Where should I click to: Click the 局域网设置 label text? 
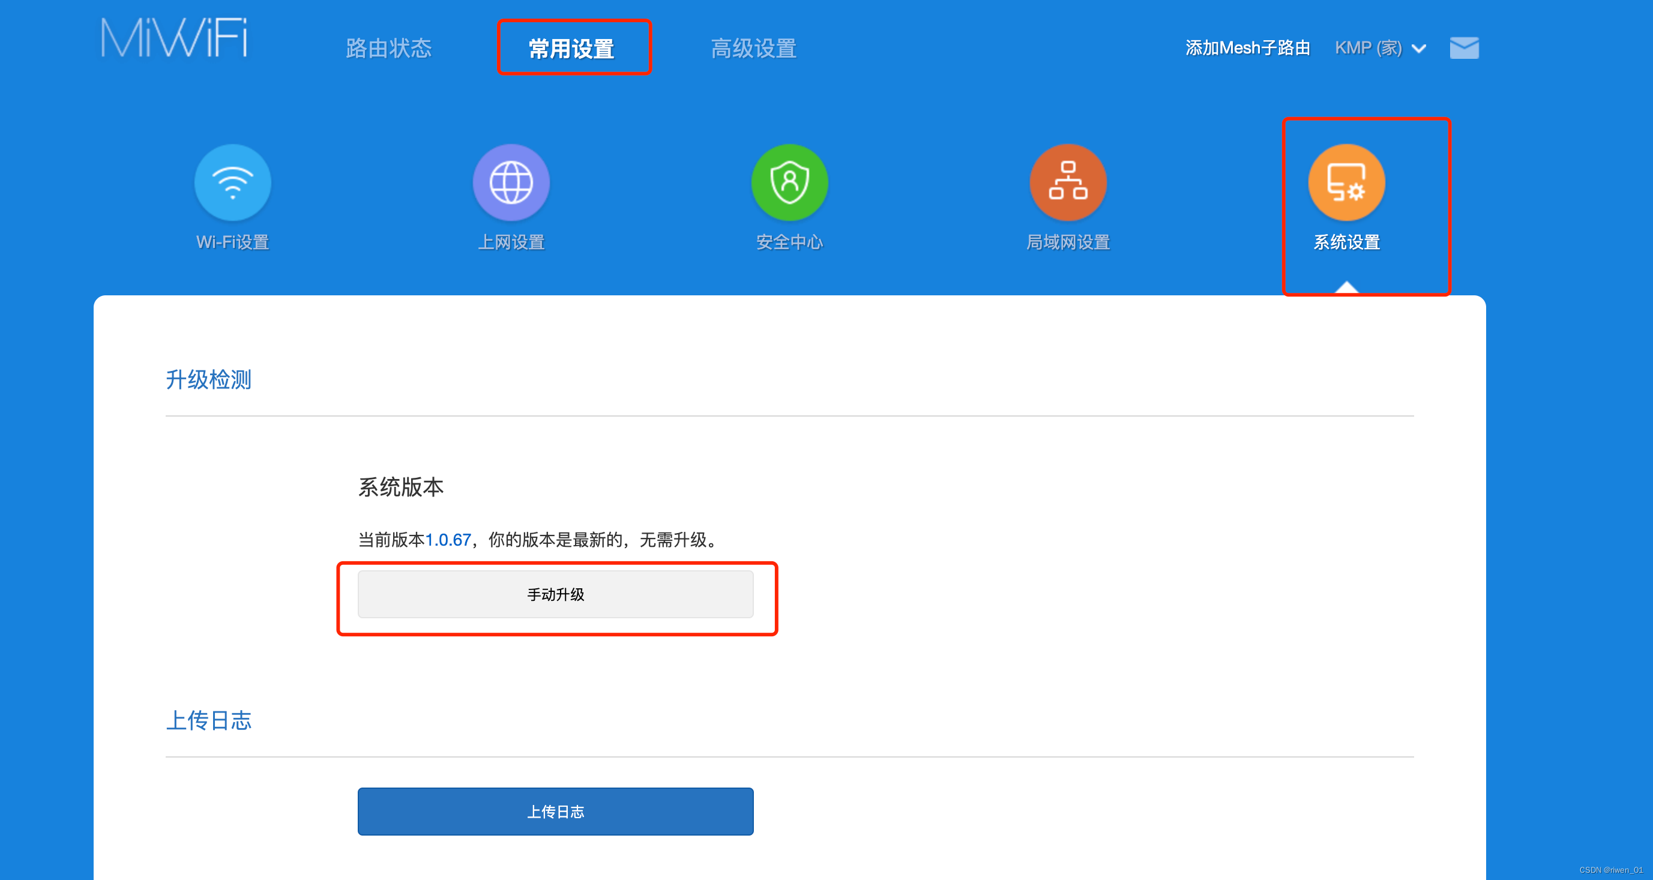1068,243
